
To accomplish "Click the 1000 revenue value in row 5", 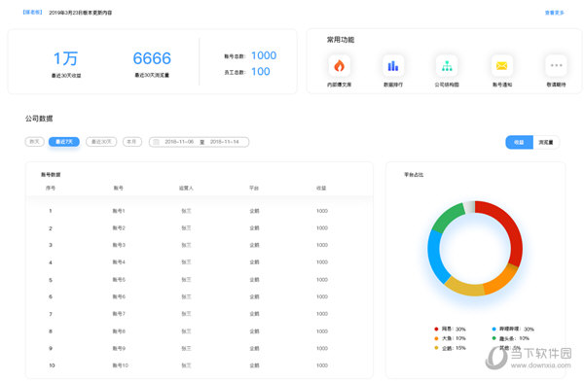I will (322, 279).
